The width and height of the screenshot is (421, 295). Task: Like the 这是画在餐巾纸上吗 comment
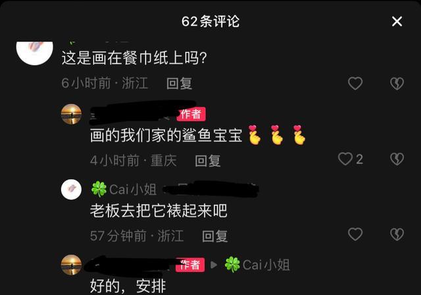(x=355, y=83)
